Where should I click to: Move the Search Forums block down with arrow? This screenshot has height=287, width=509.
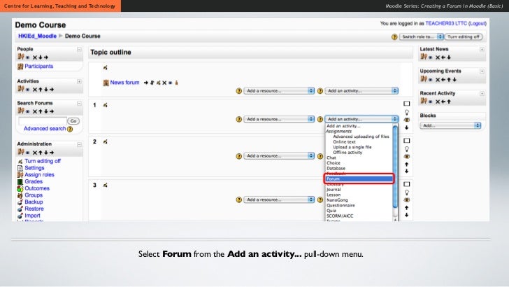pos(45,111)
